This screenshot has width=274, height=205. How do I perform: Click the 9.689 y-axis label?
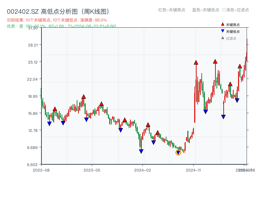(x=32, y=148)
